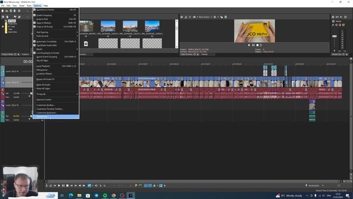Click Play in the timeline transport bar

point(59,186)
